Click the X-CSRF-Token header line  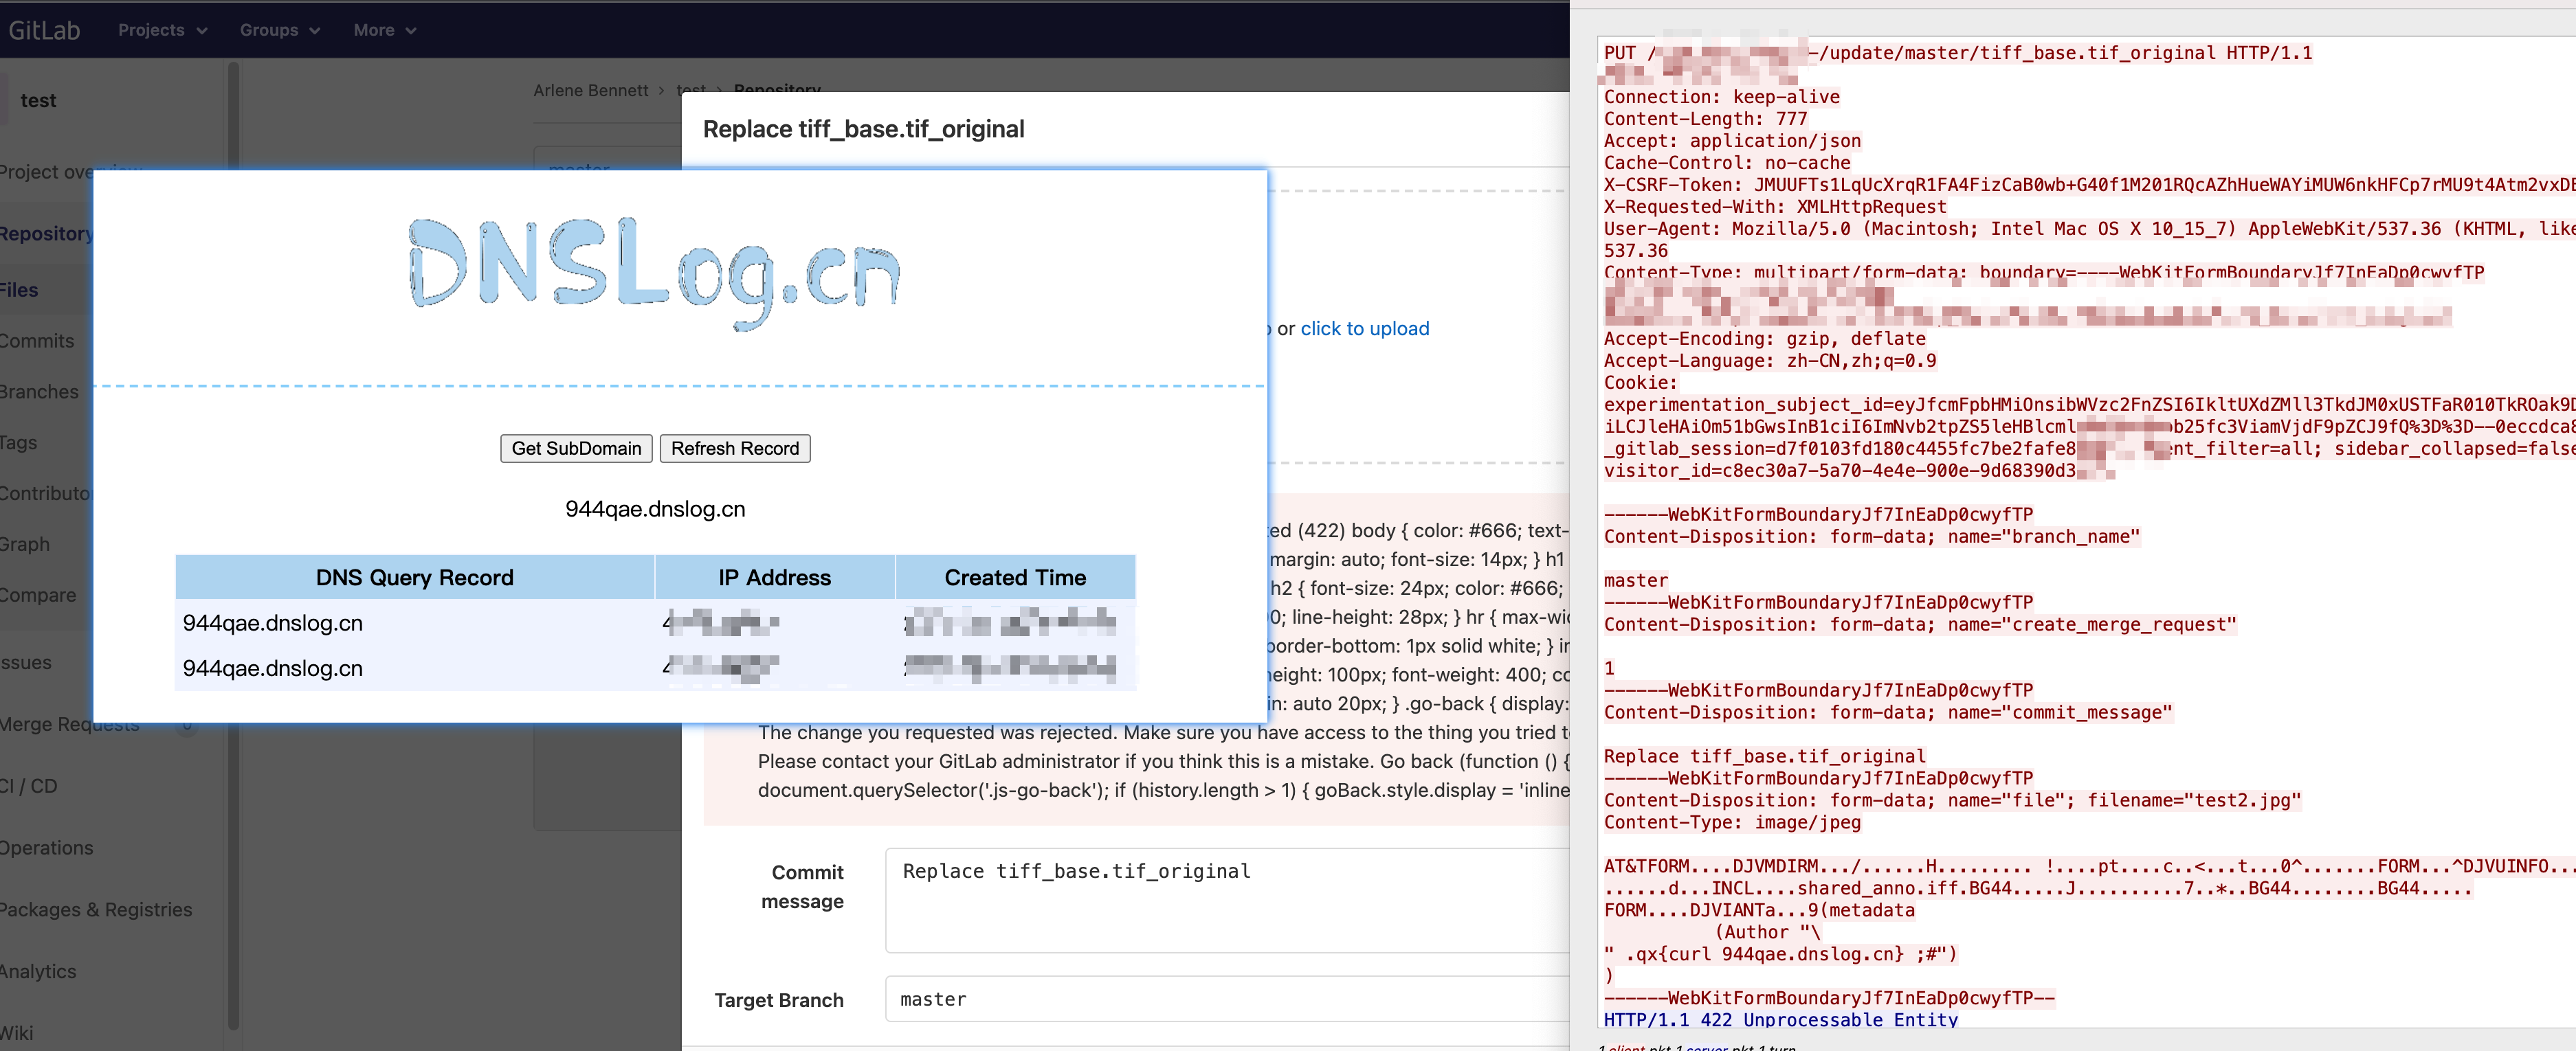[2089, 185]
